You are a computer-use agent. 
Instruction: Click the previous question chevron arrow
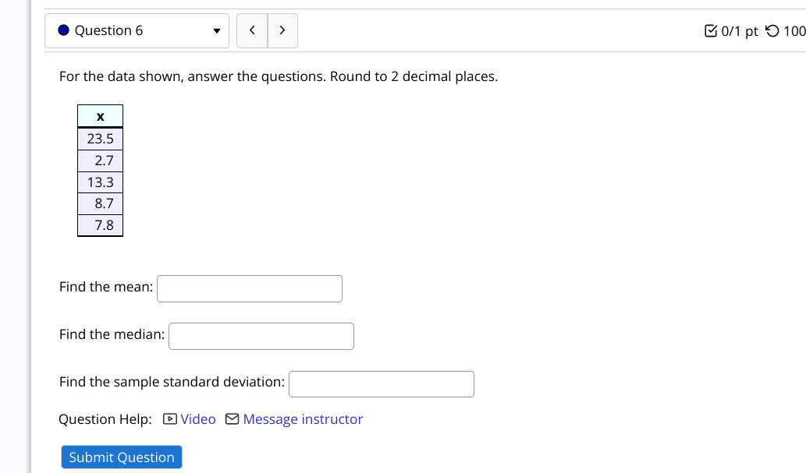tap(251, 30)
